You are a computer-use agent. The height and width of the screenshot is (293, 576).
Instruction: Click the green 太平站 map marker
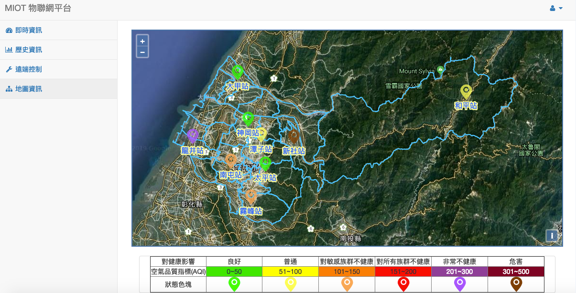pos(265,164)
